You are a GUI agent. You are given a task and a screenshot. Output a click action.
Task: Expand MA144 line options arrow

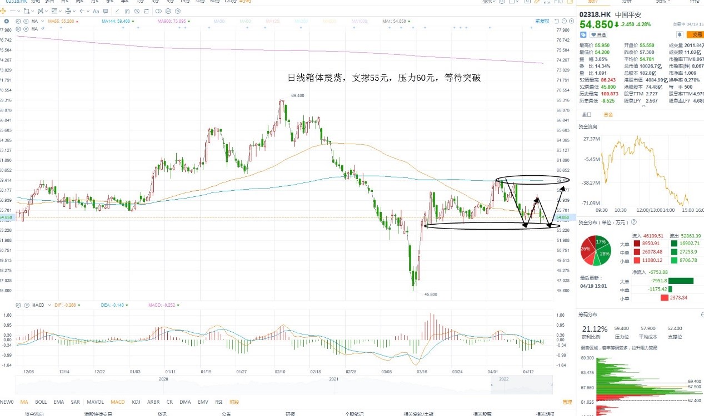pos(133,21)
